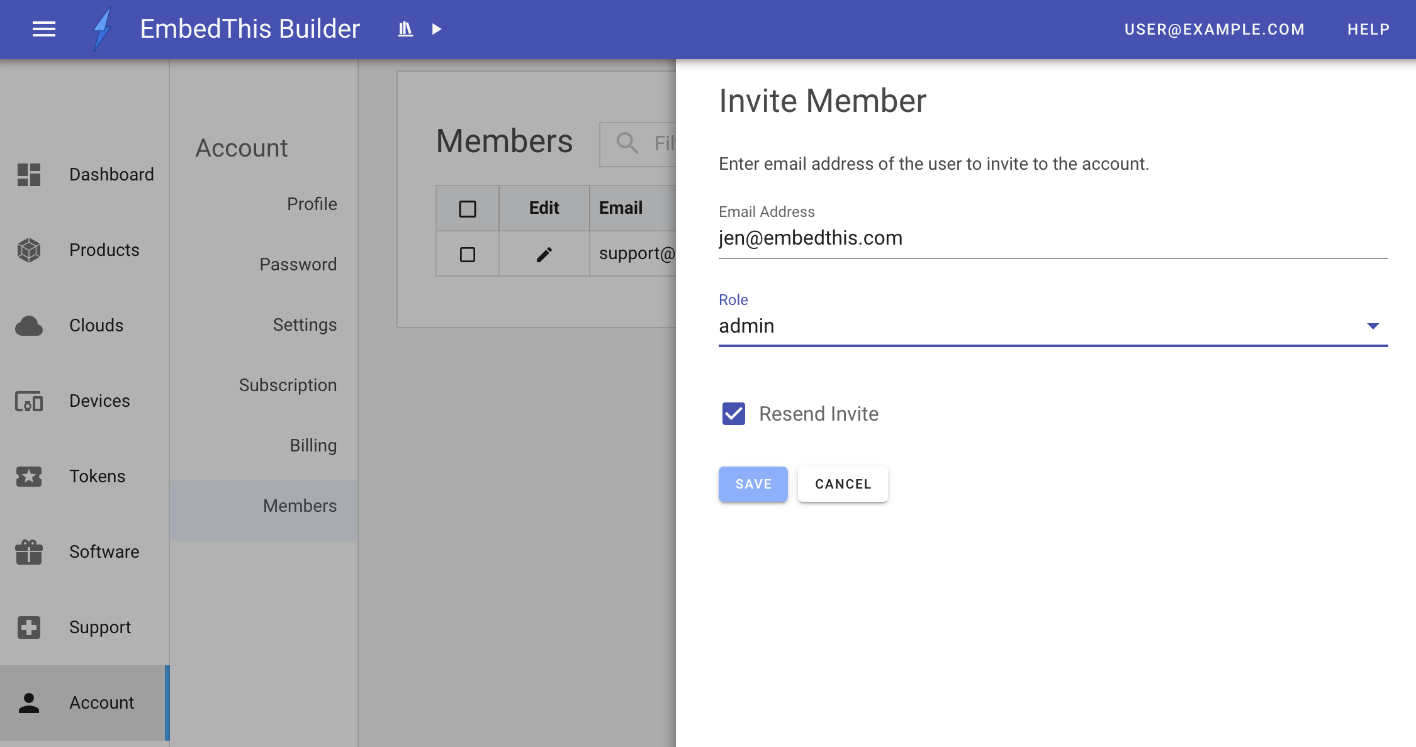This screenshot has height=747, width=1416.
Task: Click the Edit column header
Action: click(544, 208)
